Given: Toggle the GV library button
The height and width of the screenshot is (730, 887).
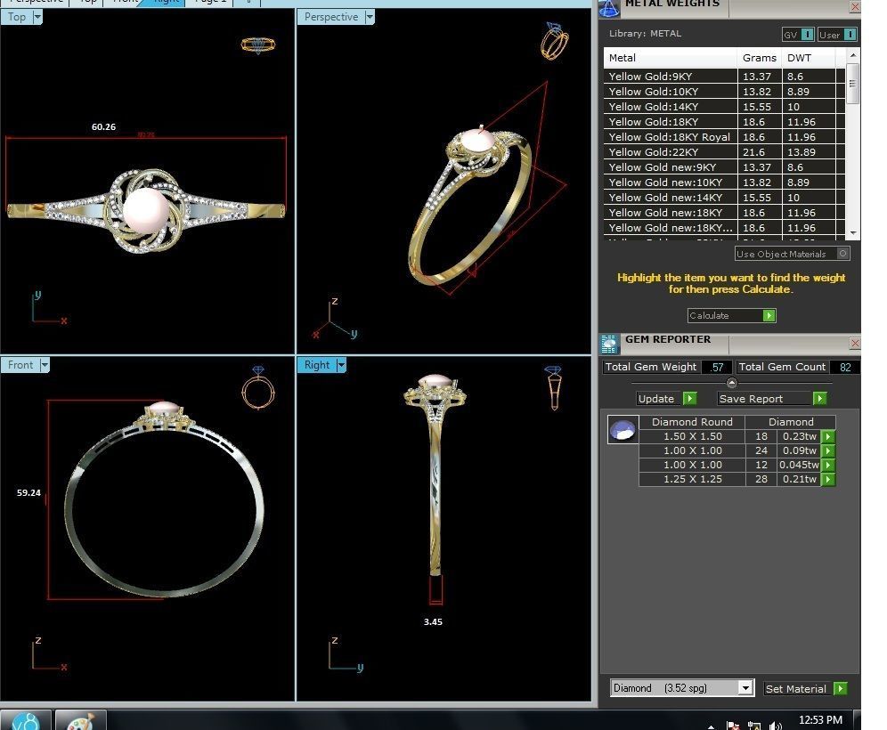Looking at the screenshot, I should click(x=799, y=35).
